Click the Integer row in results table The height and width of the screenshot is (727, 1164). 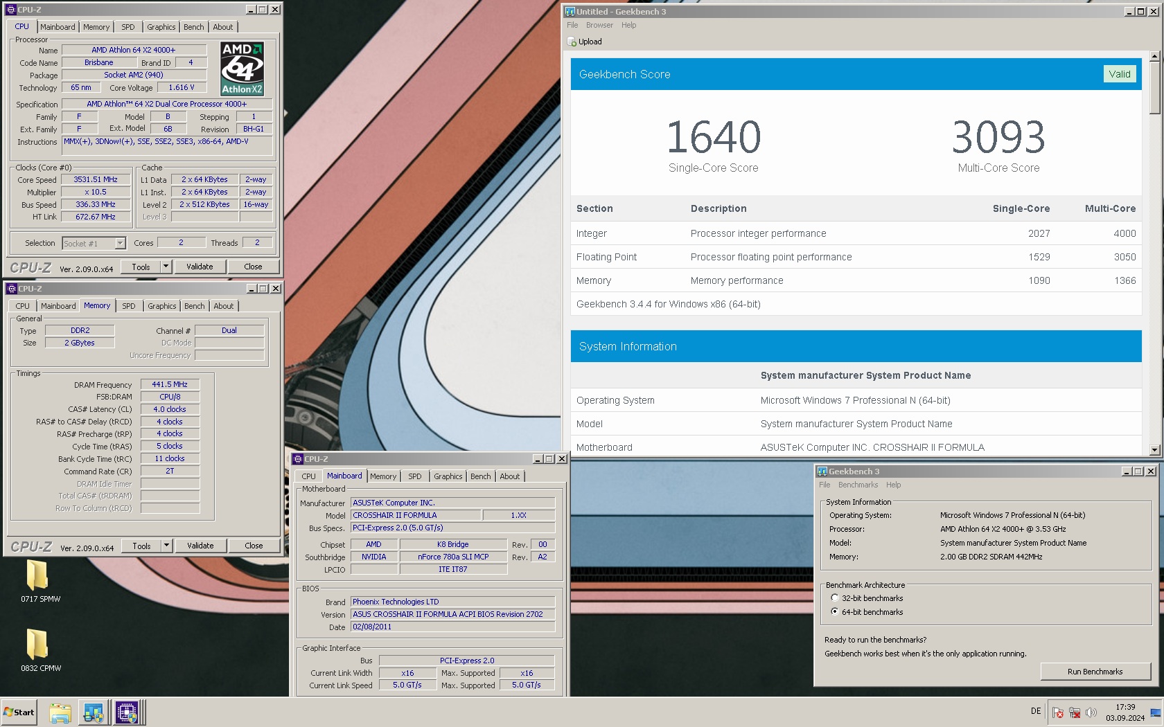(856, 233)
